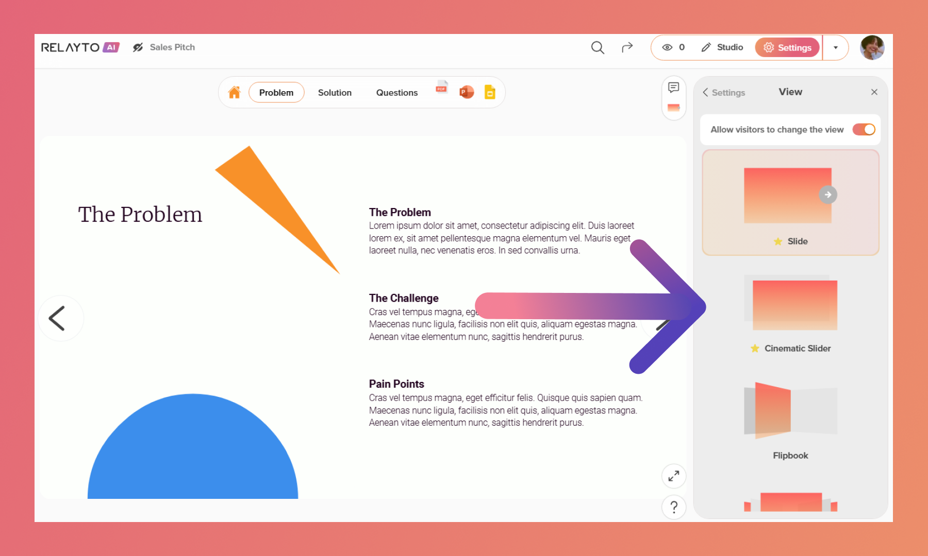Open the PDF file icon
Image resolution: width=928 pixels, height=556 pixels.
point(442,88)
